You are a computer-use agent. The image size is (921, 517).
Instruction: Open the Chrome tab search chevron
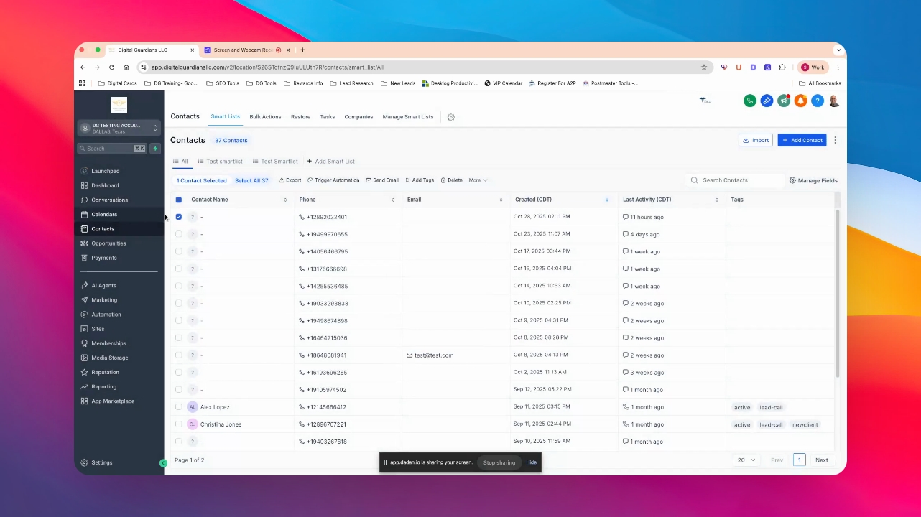pos(838,50)
